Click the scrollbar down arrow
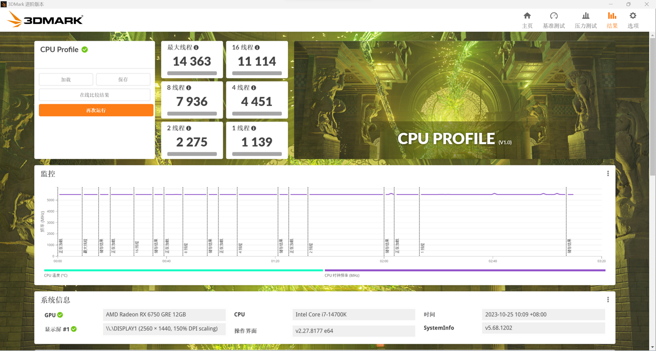 point(652,348)
